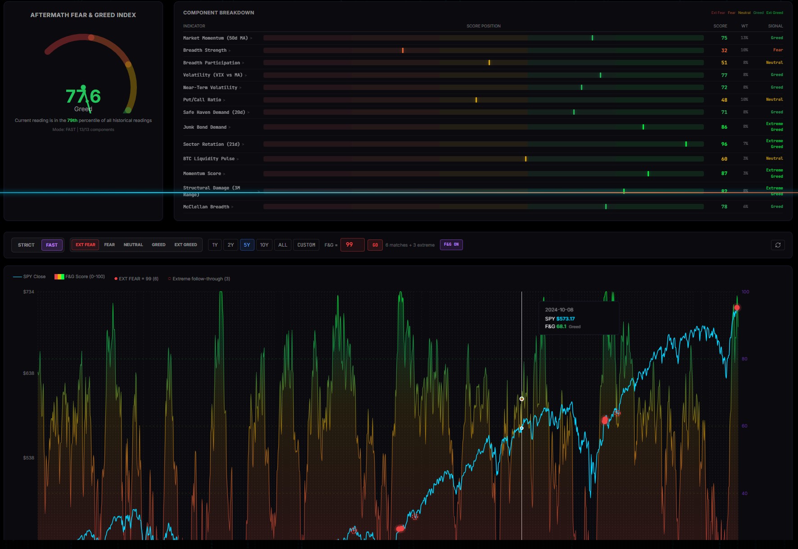Select FAST mode toggle
Image resolution: width=798 pixels, height=549 pixels.
click(52, 245)
